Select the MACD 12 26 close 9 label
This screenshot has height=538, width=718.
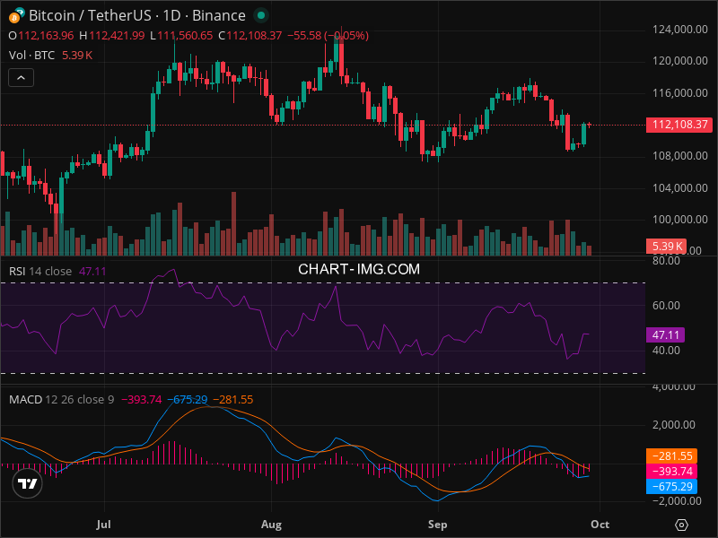(x=61, y=399)
